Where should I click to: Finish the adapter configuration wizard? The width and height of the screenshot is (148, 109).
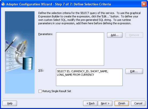122,103
